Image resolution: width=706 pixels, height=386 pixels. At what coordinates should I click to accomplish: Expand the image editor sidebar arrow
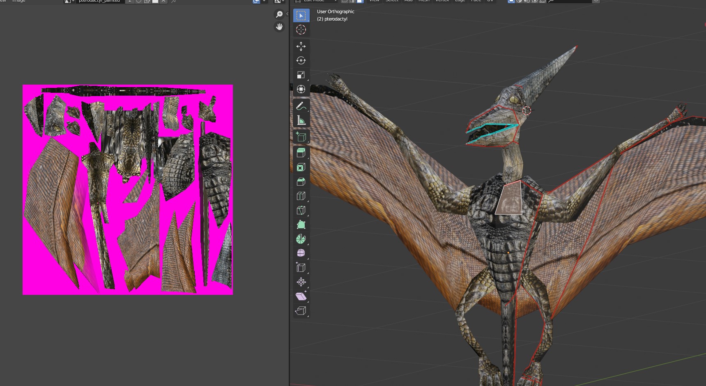pyautogui.click(x=287, y=14)
